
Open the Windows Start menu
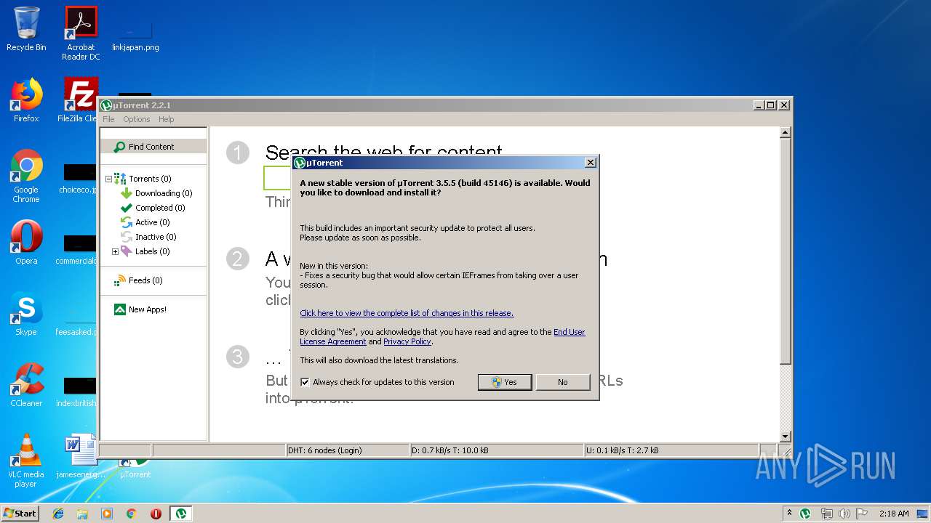[20, 513]
